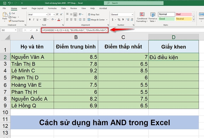Click the Insert Function fx icon
Image resolution: width=204 pixels, height=138 pixels.
coord(37,30)
